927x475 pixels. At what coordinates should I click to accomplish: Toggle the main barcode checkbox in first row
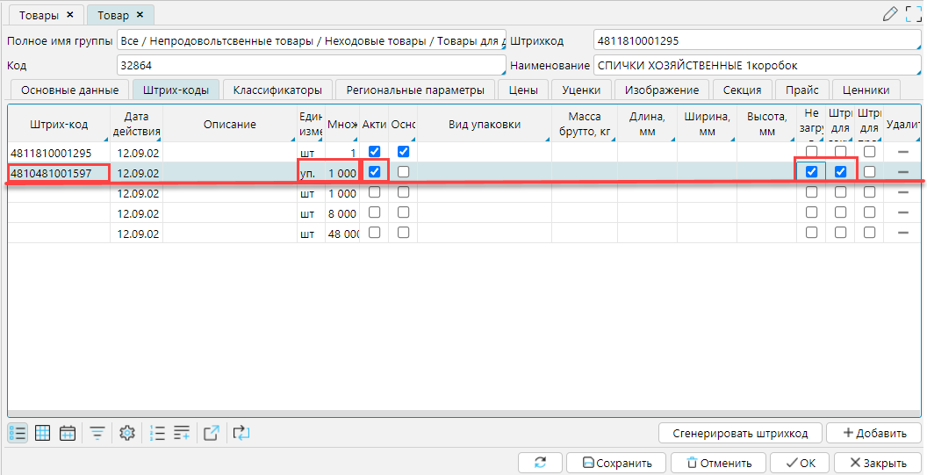[403, 152]
